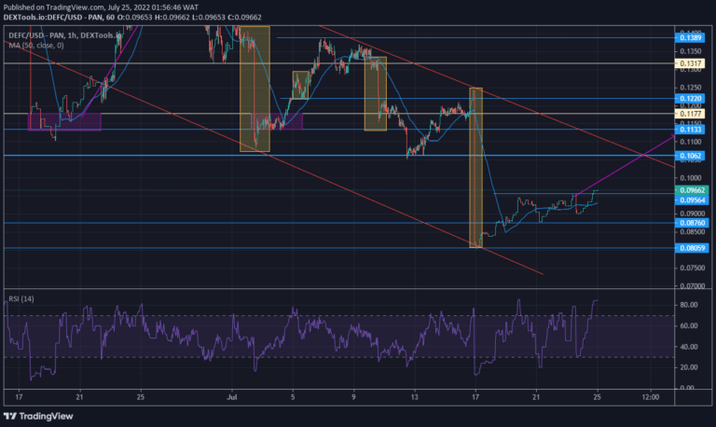Screen dimensions: 716x427
Task: Click the DEXTools.io:DEFC/USD OHLC header line
Action: [x=132, y=17]
